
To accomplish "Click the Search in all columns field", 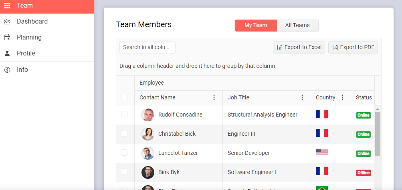I will coord(147,47).
